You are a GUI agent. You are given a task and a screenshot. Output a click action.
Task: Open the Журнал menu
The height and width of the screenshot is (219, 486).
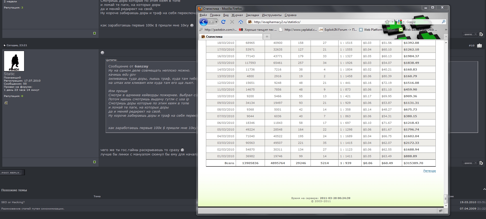237,15
